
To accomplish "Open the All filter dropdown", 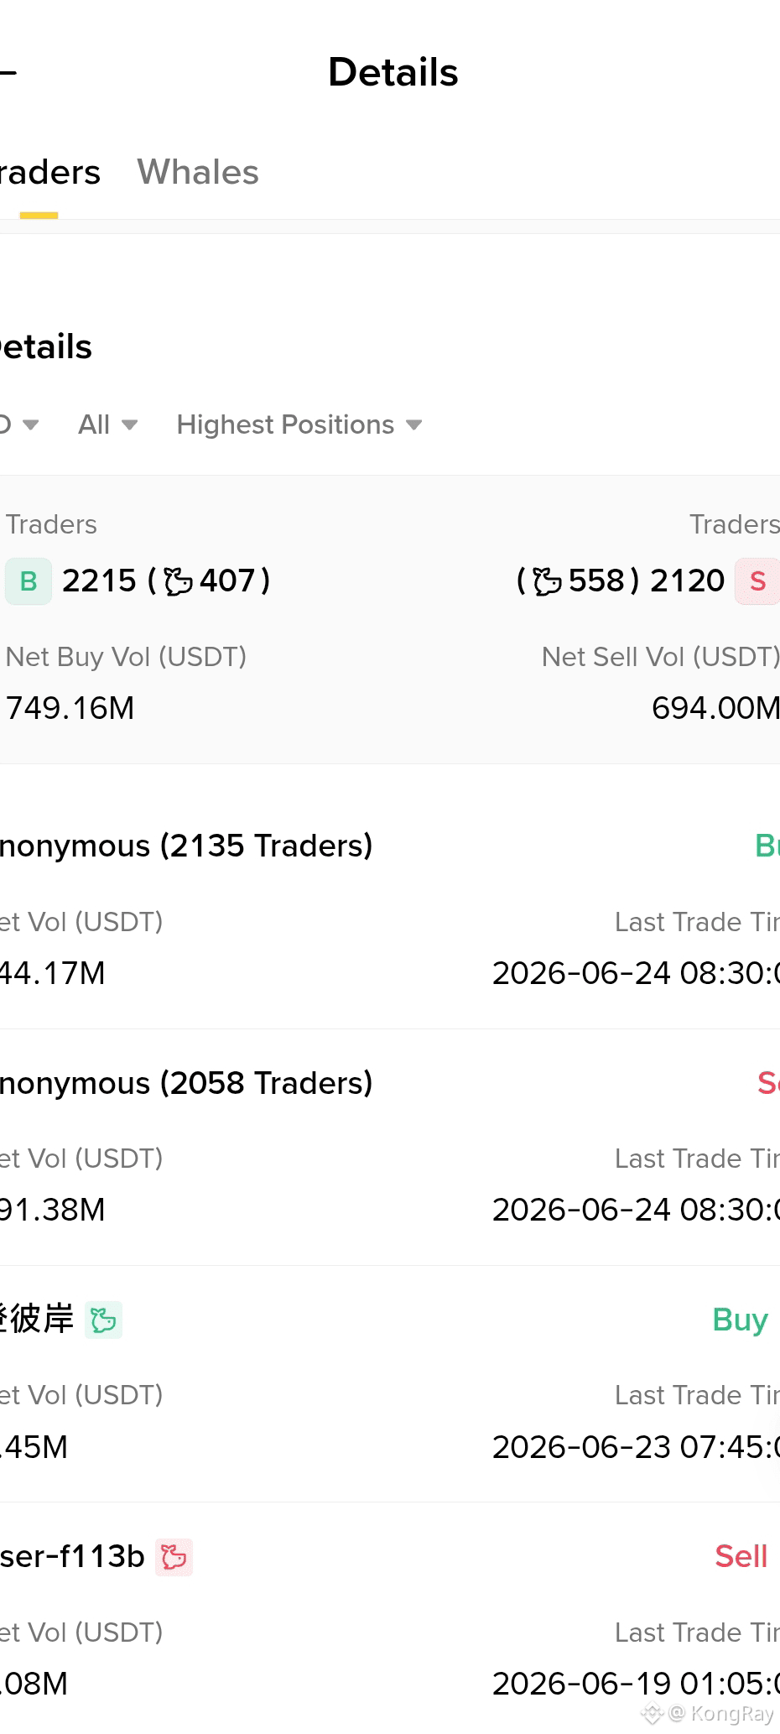I will point(107,424).
